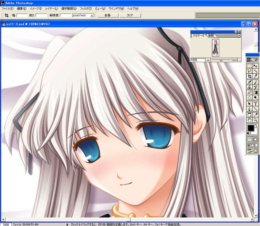The width and height of the screenshot is (260, 226).
Task: Click the クリア (Clear) button
Action: pyautogui.click(x=130, y=15)
